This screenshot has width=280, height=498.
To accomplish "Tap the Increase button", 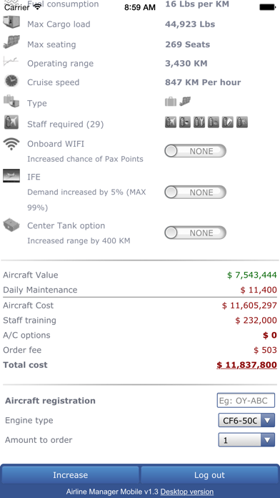I will [70, 475].
